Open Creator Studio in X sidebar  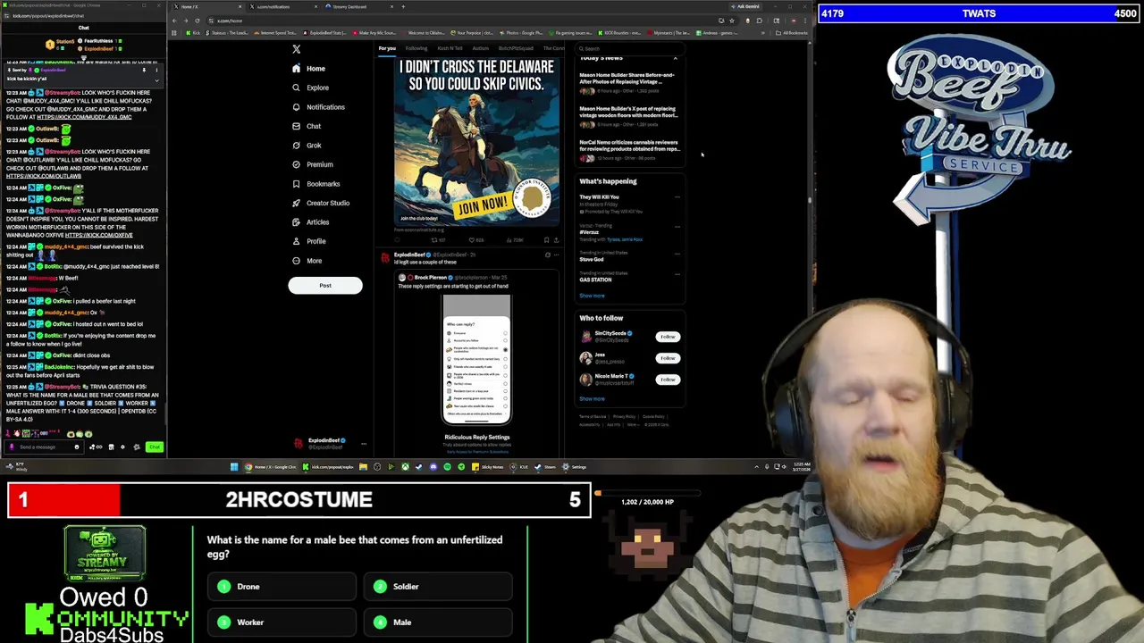[320, 203]
